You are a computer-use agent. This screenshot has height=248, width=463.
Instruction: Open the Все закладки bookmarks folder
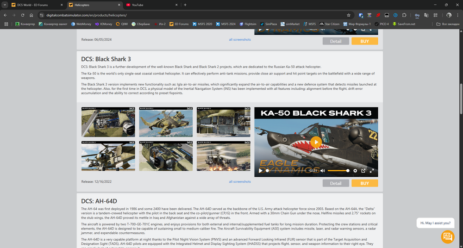[x=448, y=24]
